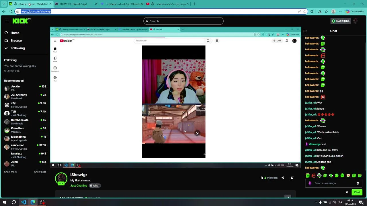
Task: Click the green Chat send button
Action: pos(357,192)
